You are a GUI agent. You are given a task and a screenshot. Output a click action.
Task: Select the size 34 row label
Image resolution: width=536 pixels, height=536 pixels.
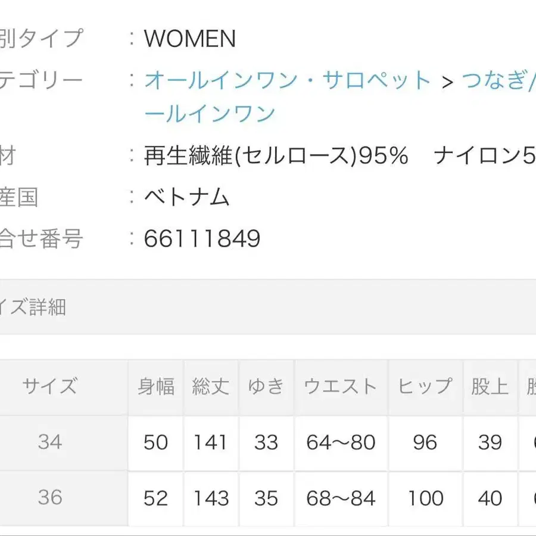click(x=50, y=442)
